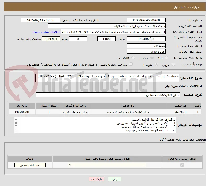Click the بازگشت back button

click(x=96, y=179)
